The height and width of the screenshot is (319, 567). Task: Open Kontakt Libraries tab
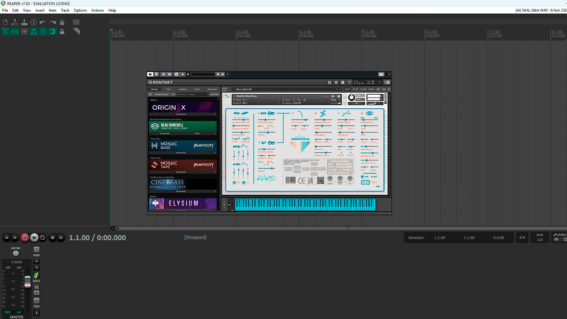tap(154, 89)
